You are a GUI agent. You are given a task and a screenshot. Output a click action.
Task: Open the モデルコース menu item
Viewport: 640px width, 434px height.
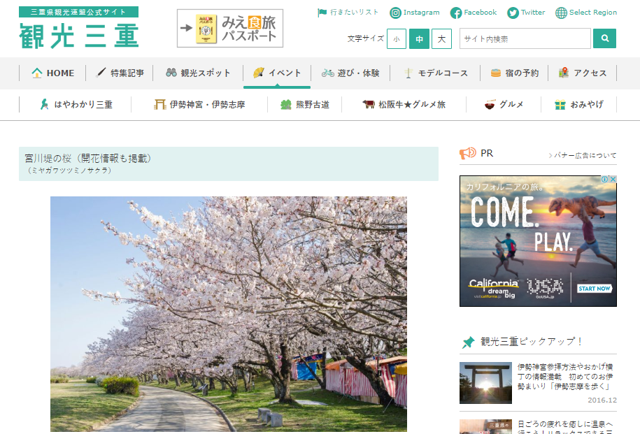(435, 73)
